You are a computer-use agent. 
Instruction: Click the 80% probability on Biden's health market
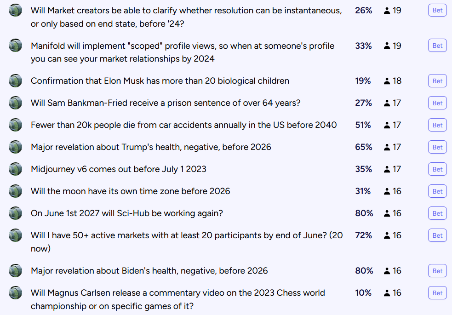click(364, 270)
